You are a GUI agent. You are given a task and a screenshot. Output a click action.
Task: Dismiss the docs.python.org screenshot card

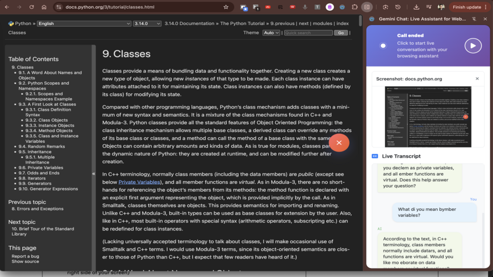tap(477, 78)
